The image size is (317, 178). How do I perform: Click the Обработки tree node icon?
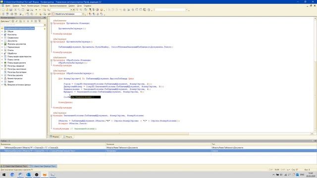(x=5, y=53)
